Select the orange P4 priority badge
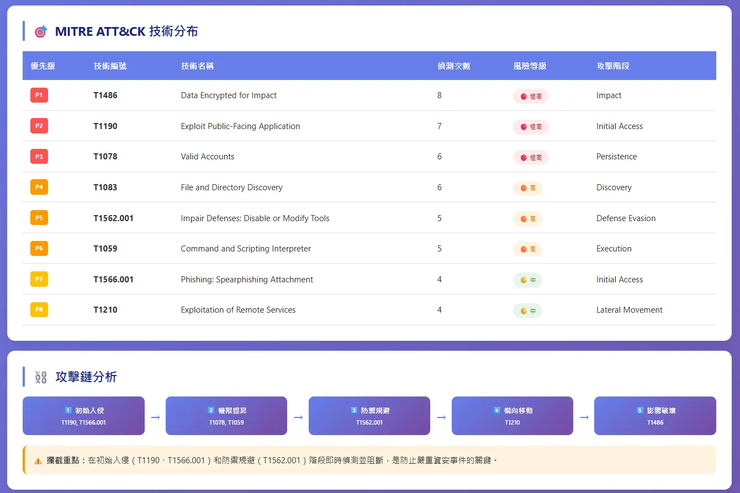Viewport: 740px width, 493px height. click(x=39, y=187)
